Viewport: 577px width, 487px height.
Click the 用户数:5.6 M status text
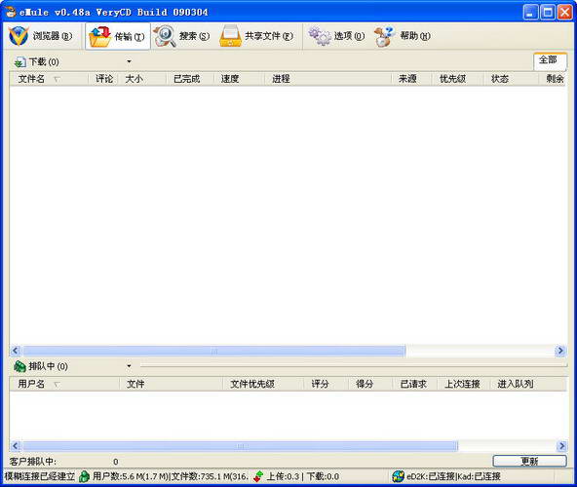(171, 476)
